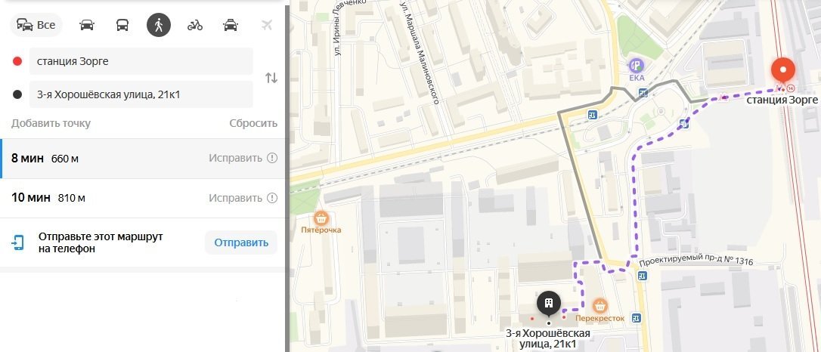Edit the 'станция Зорге' origin field
Image resolution: width=821 pixels, height=352 pixels.
(x=140, y=61)
